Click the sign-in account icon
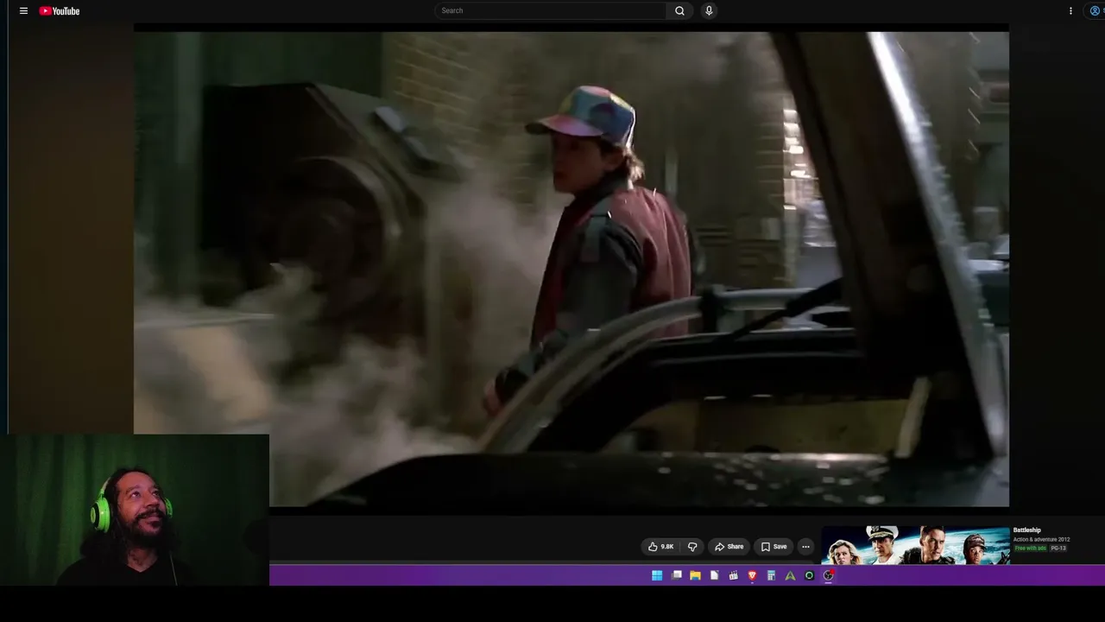The width and height of the screenshot is (1105, 622). pos(1095,11)
